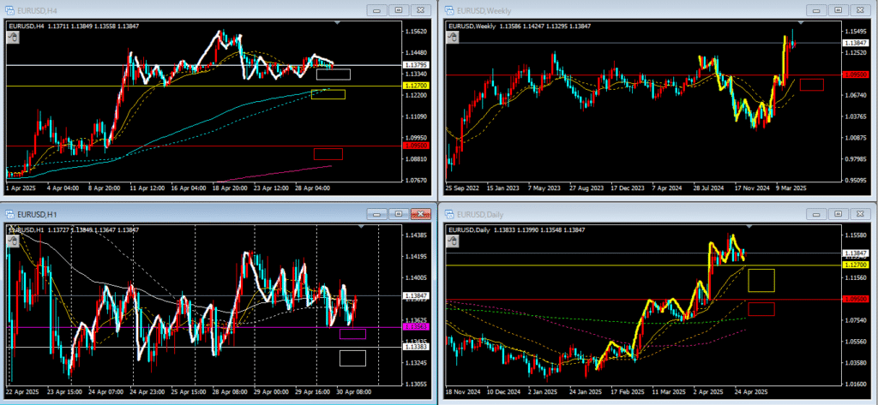The height and width of the screenshot is (405, 878).
Task: Click the yellow 1.12700 price label on H4
Action: tap(417, 86)
